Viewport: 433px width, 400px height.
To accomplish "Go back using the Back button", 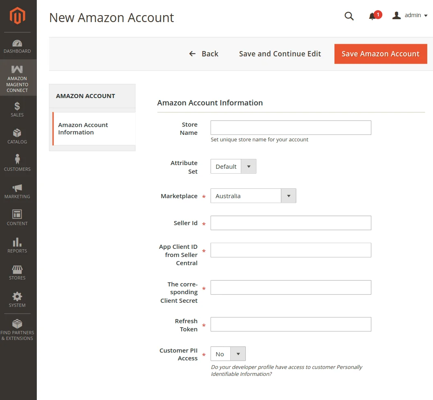I will [204, 54].
